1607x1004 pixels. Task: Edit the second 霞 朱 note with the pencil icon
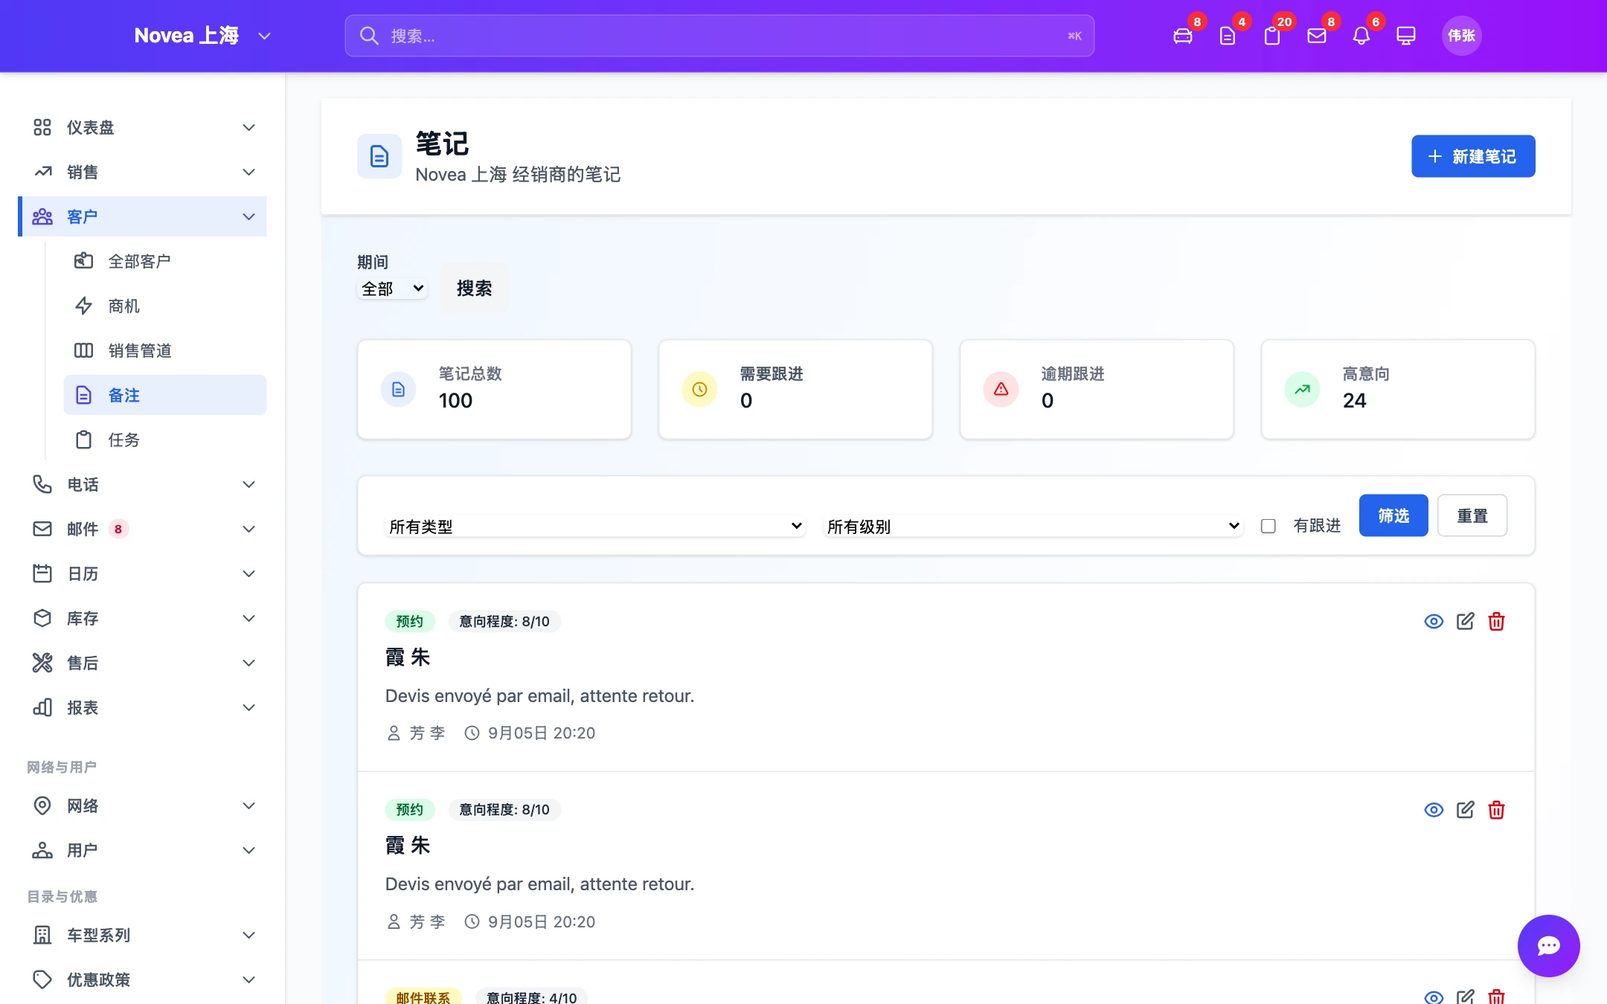(x=1465, y=809)
